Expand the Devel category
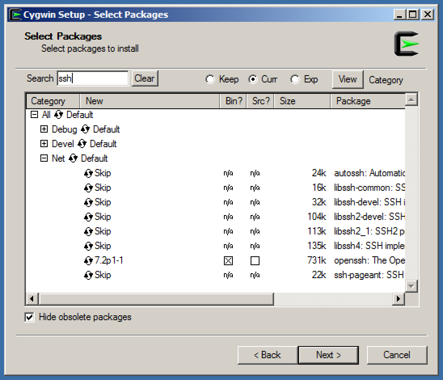Image resolution: width=443 pixels, height=380 pixels. coord(44,144)
